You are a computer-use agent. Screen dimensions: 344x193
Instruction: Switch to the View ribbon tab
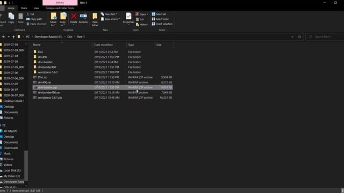click(36, 8)
